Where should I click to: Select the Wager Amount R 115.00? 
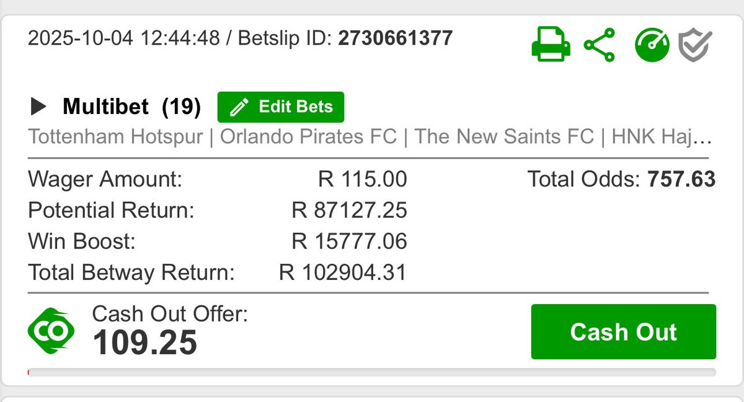(x=363, y=180)
